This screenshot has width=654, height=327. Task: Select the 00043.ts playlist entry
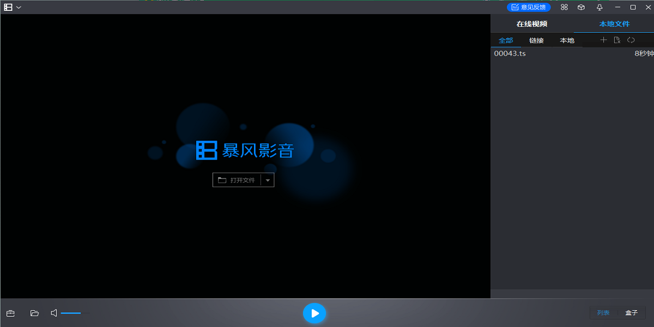[x=510, y=53]
